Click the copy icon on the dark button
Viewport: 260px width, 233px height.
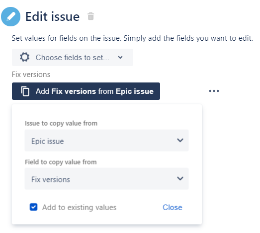[x=25, y=91]
